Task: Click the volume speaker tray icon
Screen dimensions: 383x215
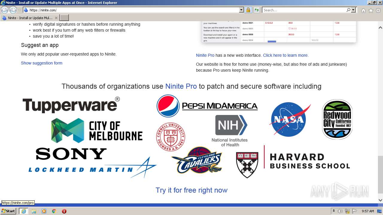Action: 340,211
